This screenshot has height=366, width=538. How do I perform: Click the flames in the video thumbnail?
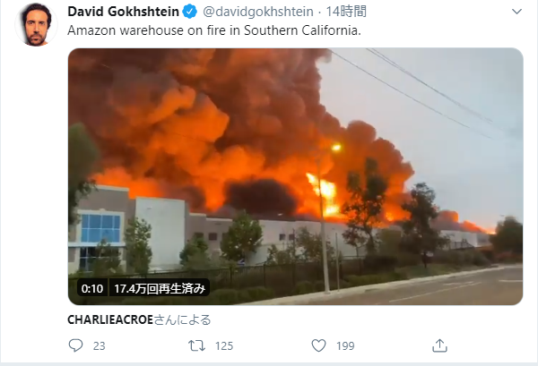(x=323, y=194)
